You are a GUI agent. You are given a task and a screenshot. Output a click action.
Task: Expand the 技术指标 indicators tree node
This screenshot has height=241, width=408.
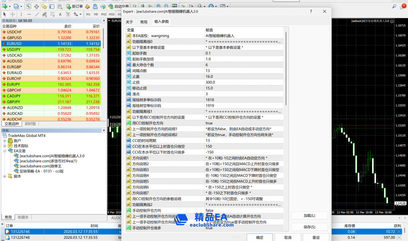pyautogui.click(x=5, y=145)
